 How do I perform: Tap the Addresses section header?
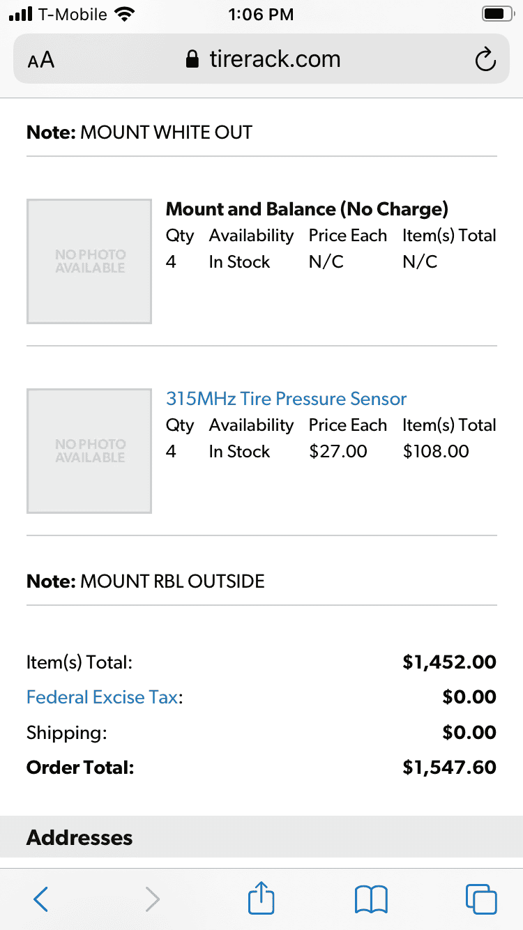click(x=79, y=837)
